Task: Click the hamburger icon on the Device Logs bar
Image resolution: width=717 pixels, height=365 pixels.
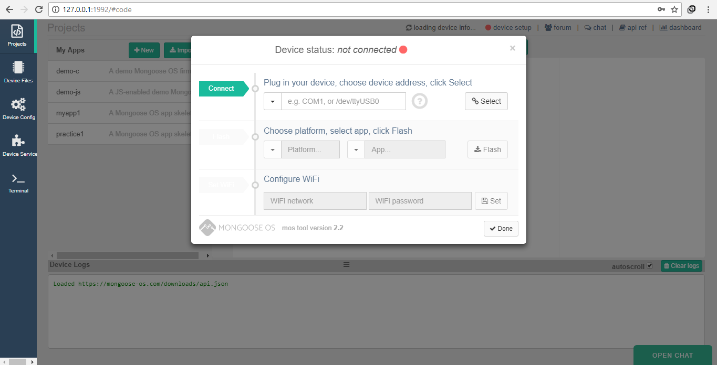Action: click(346, 264)
